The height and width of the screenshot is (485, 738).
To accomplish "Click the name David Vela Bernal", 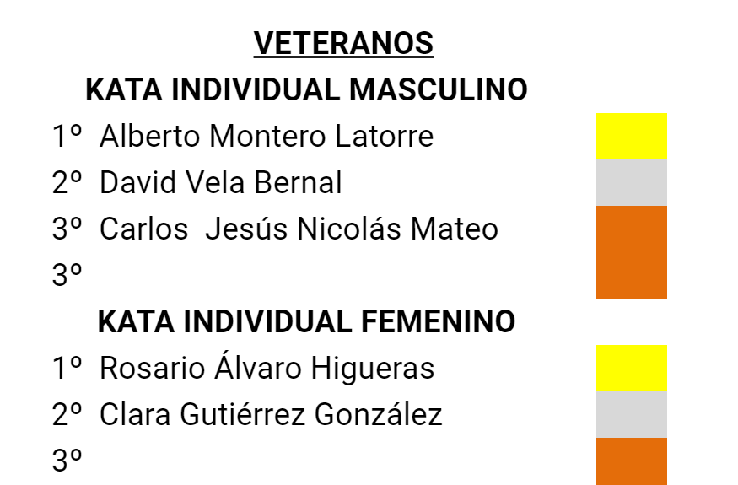I will coord(220,183).
